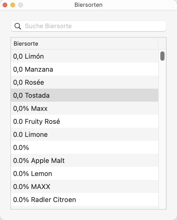Viewport: 177px width, 220px height.
Task: Choose the 0.0% Lemon row
Action: pyautogui.click(x=85, y=174)
